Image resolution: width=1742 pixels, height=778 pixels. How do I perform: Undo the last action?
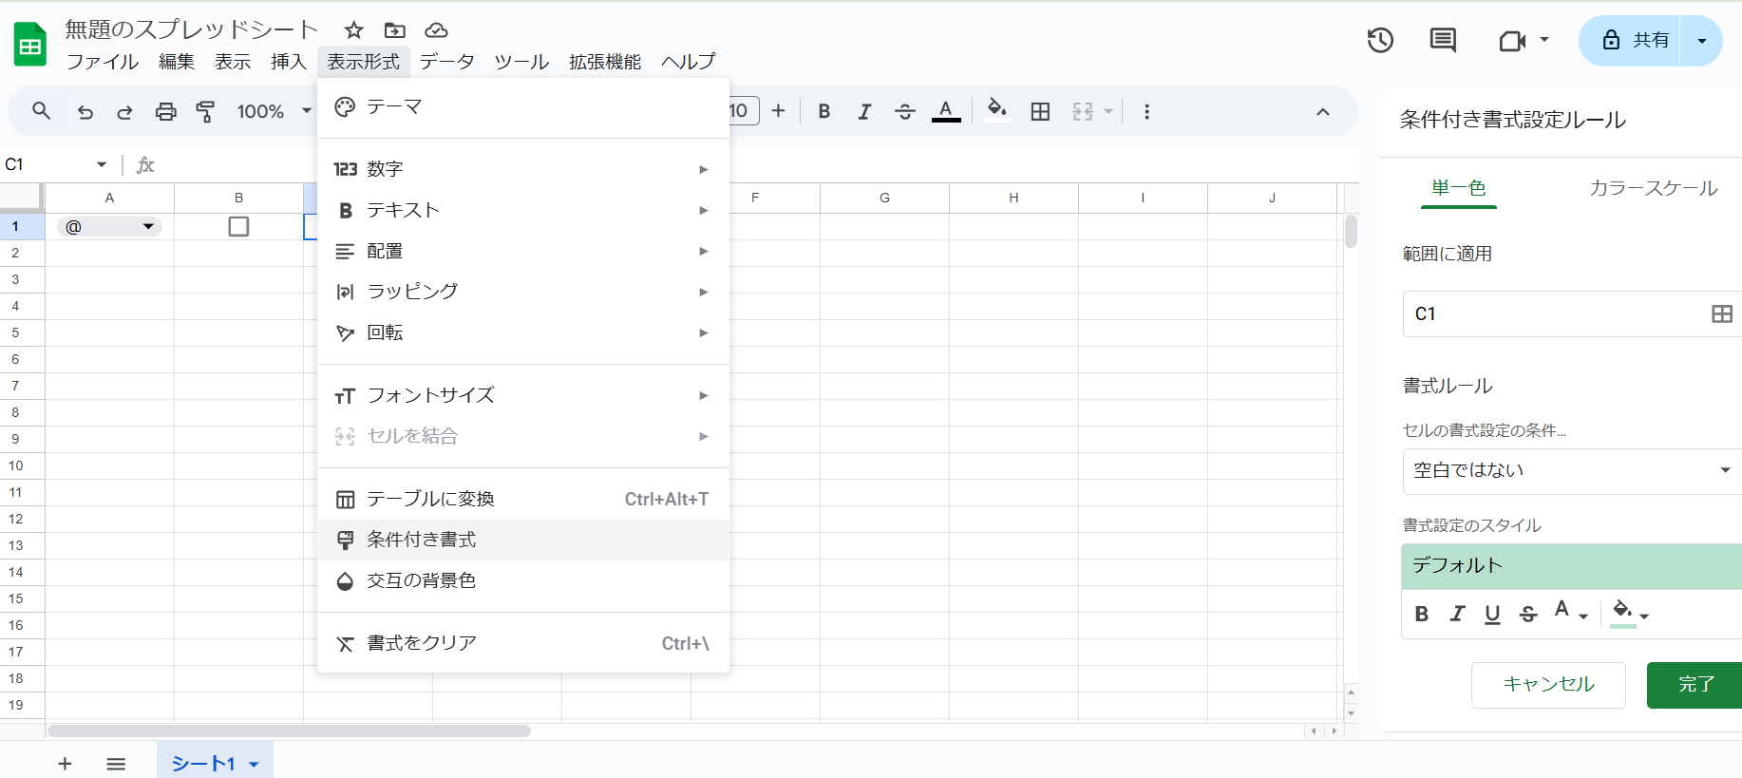click(85, 111)
